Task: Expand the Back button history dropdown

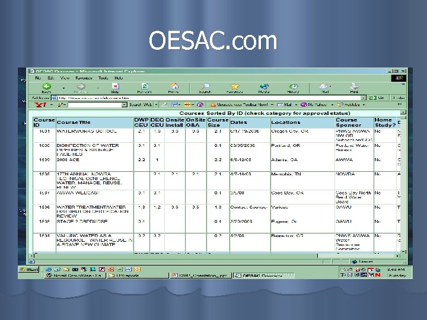Action: tap(63, 88)
